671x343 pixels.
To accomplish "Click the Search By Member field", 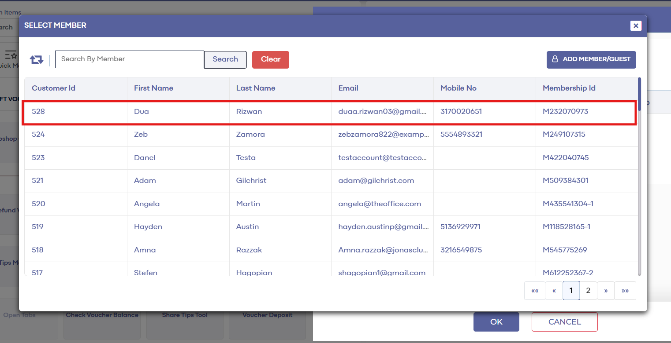I will 129,59.
